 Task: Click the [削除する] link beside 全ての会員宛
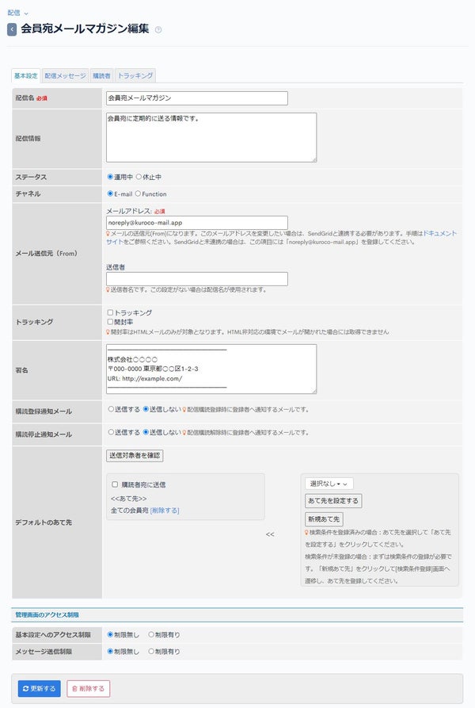pos(165,511)
